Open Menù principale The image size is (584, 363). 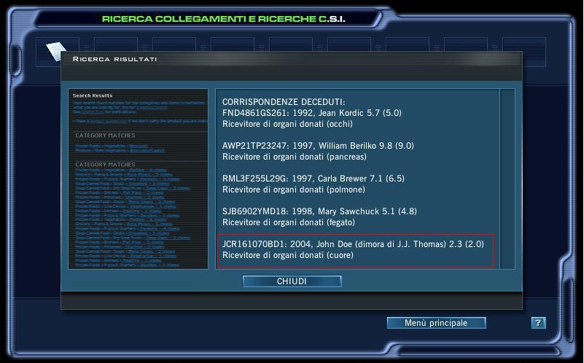[x=436, y=323]
